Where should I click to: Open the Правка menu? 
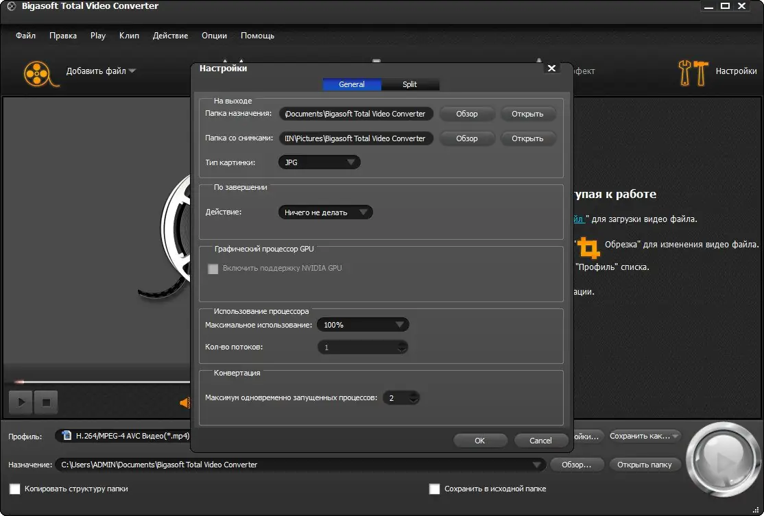click(63, 36)
